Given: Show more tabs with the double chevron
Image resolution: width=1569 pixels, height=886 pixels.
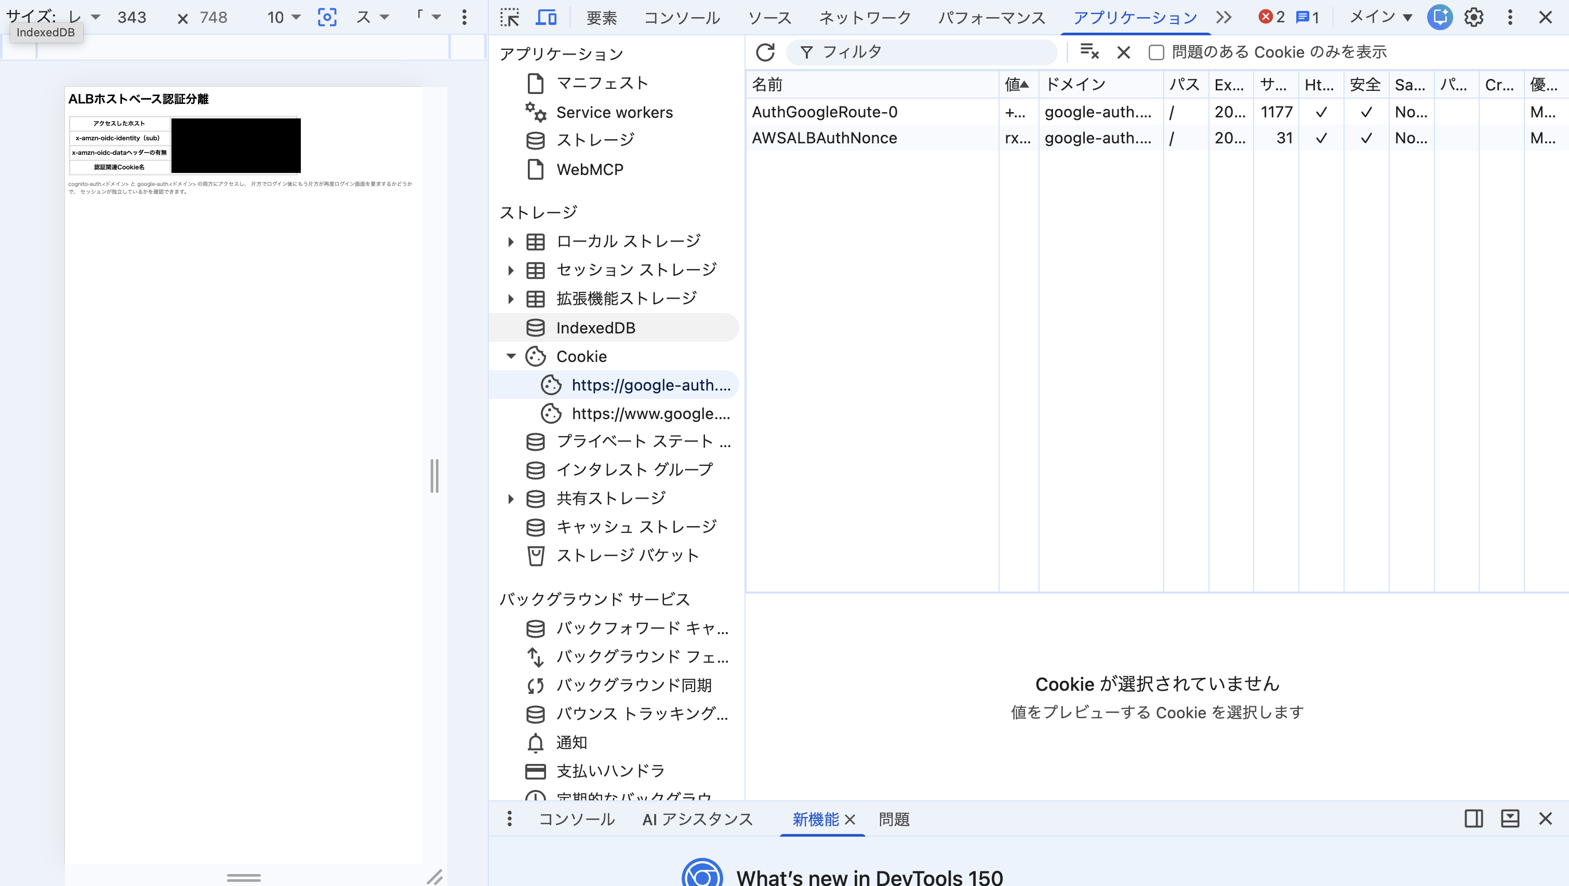Looking at the screenshot, I should [x=1224, y=17].
